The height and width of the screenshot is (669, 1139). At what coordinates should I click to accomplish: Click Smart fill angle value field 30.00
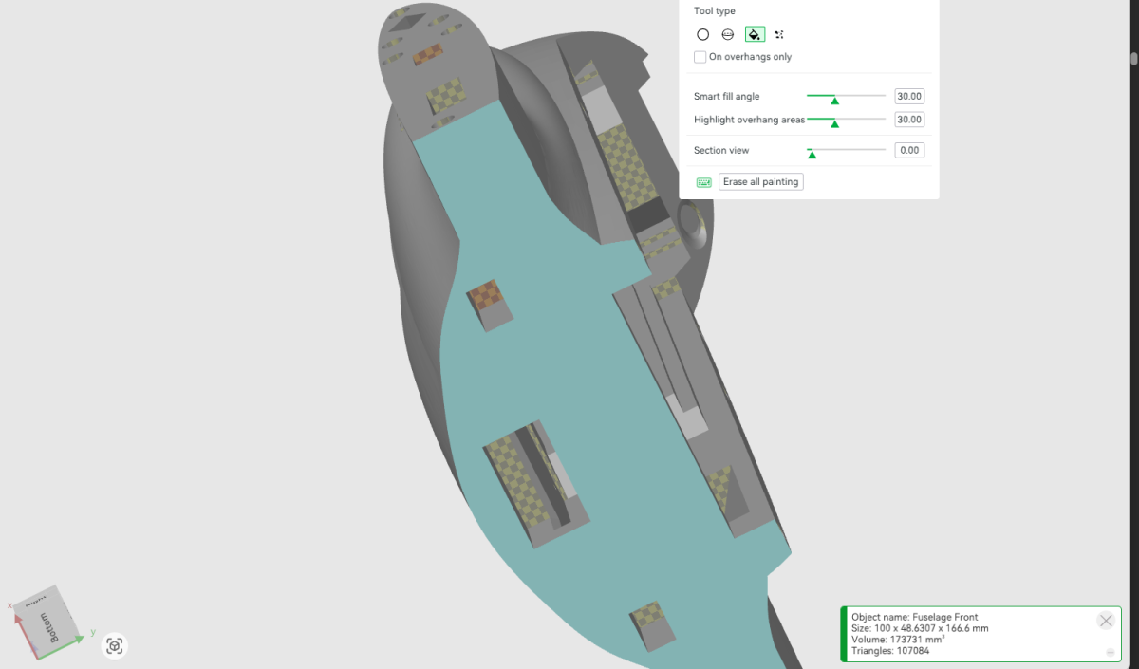[x=909, y=97]
